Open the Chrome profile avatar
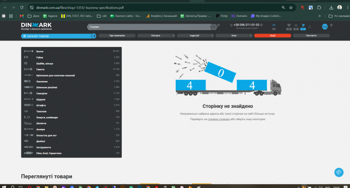Screen dimensions: 350x188 click(340, 8)
